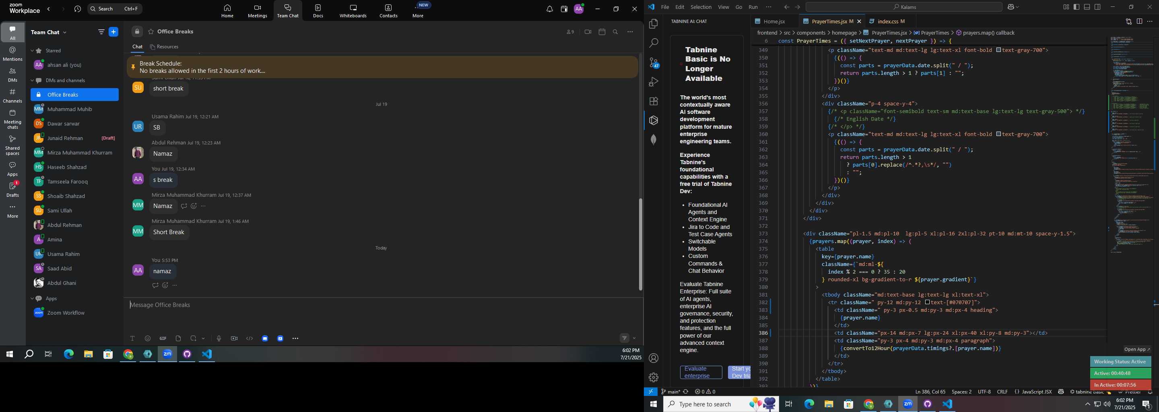Click Evaluate enterprise button
Viewport: 1159px width, 412px height.
[x=701, y=373]
